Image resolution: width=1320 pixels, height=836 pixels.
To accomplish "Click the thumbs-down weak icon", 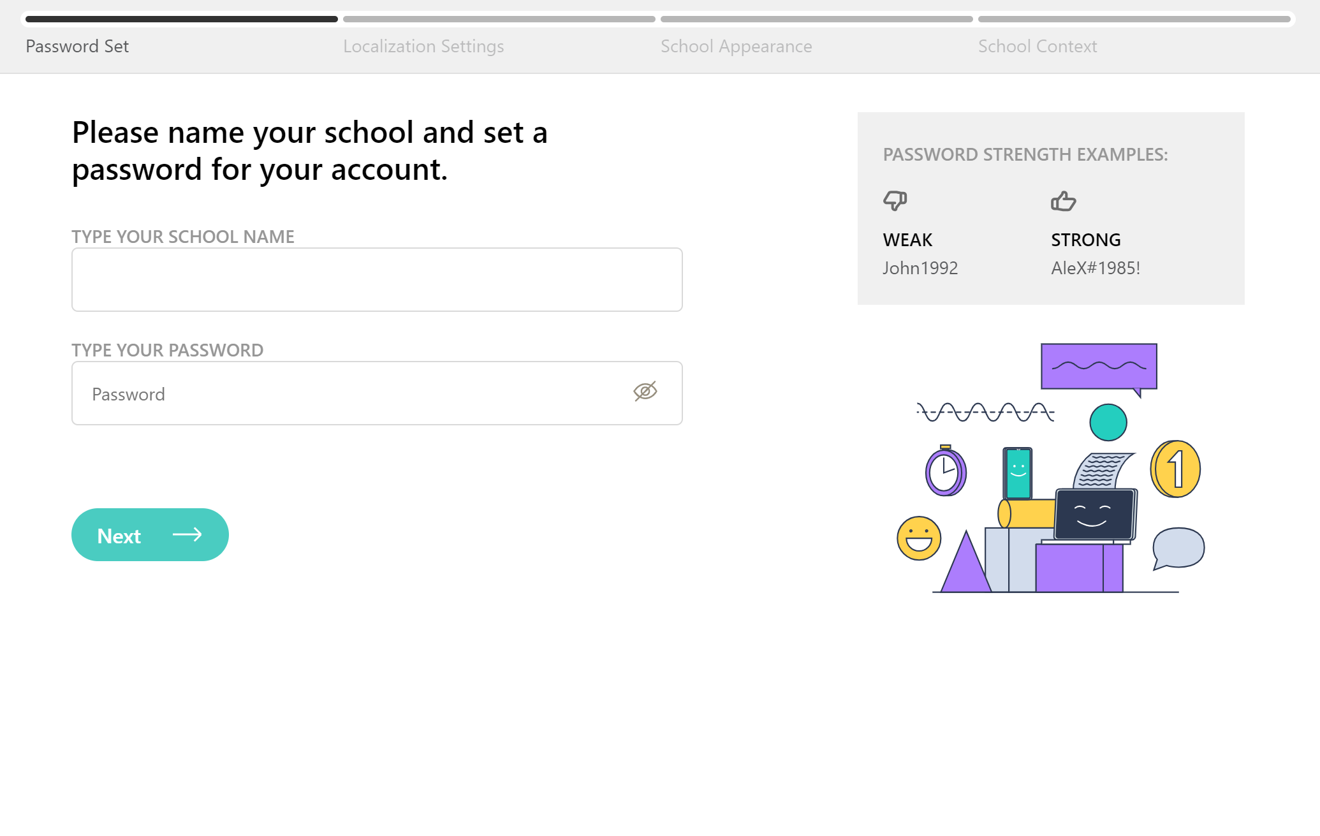I will tap(895, 201).
